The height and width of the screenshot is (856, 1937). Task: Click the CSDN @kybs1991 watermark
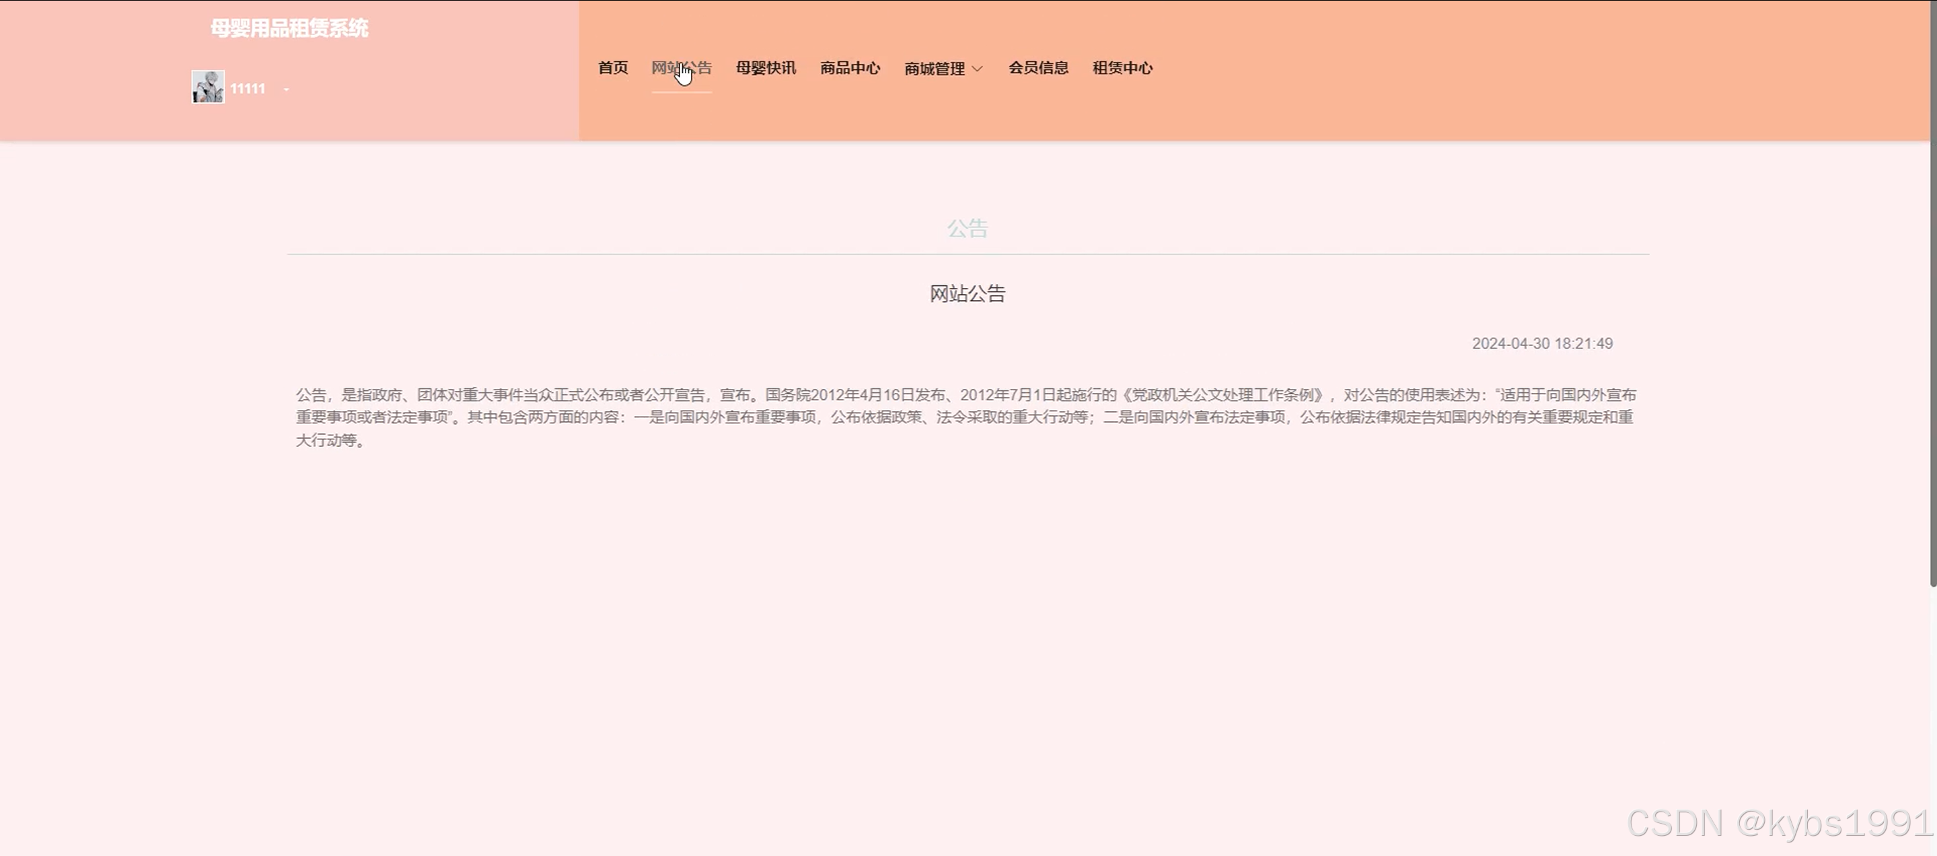tap(1778, 823)
